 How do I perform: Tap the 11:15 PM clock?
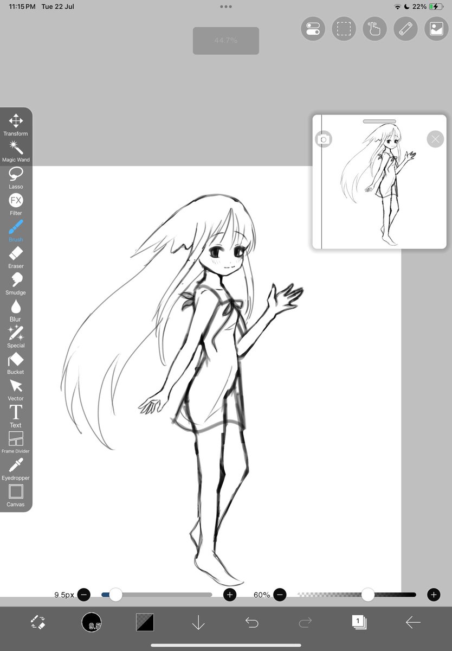click(x=22, y=7)
